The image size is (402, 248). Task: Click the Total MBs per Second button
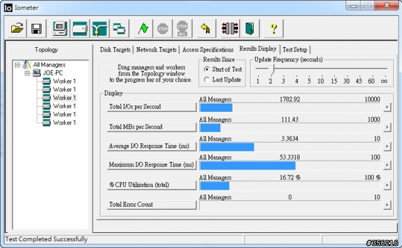point(151,127)
